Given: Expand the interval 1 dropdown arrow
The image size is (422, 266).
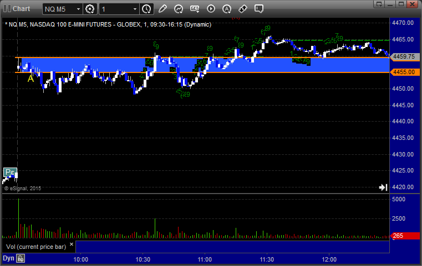Looking at the screenshot, I should tap(135, 9).
